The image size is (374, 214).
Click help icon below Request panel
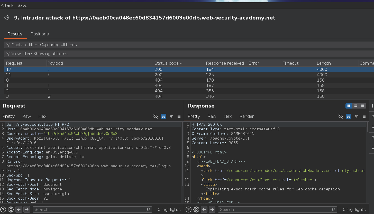pyautogui.click(x=3, y=209)
